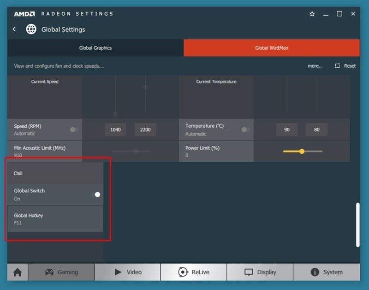369x290 pixels.
Task: Click the 2200 fan speed field
Action: 145,130
